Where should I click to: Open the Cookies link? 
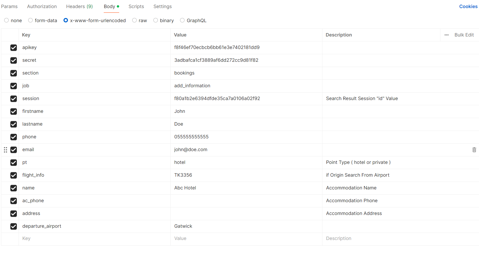pyautogui.click(x=468, y=7)
